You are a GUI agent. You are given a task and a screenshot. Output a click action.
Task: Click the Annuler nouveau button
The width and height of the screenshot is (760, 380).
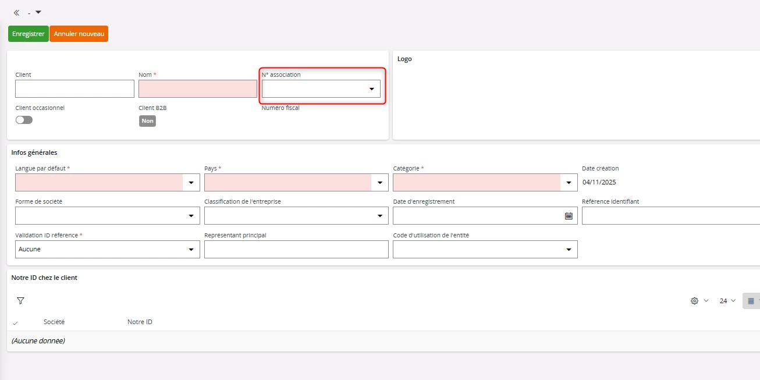[79, 34]
